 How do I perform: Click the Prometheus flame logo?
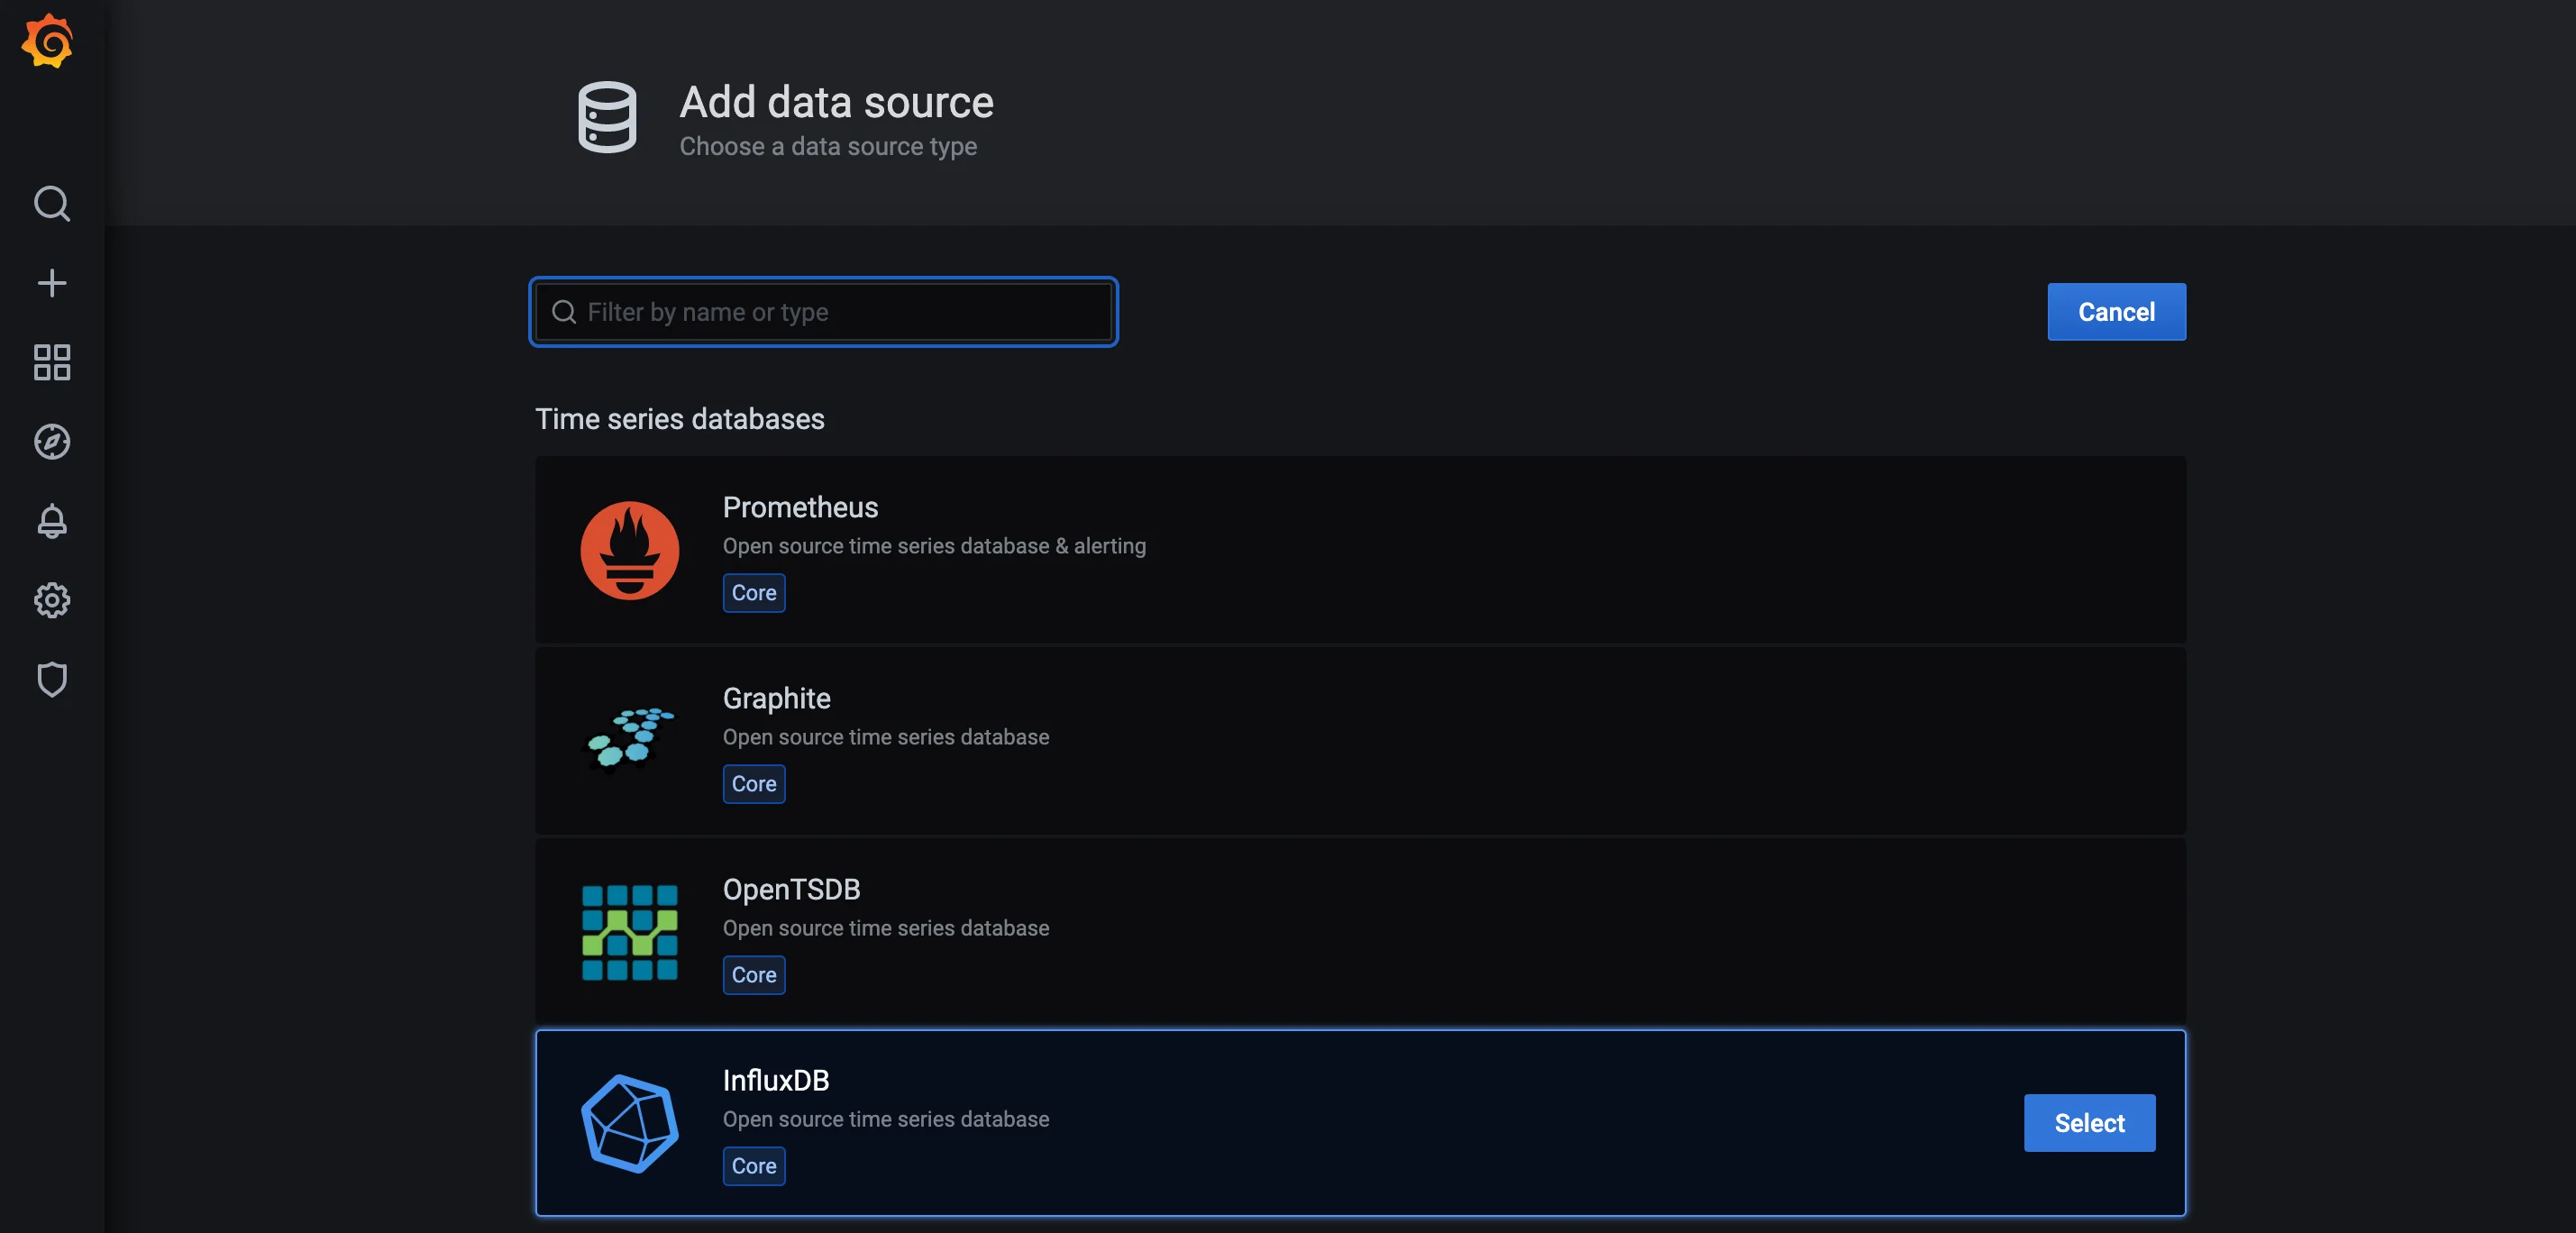[630, 550]
